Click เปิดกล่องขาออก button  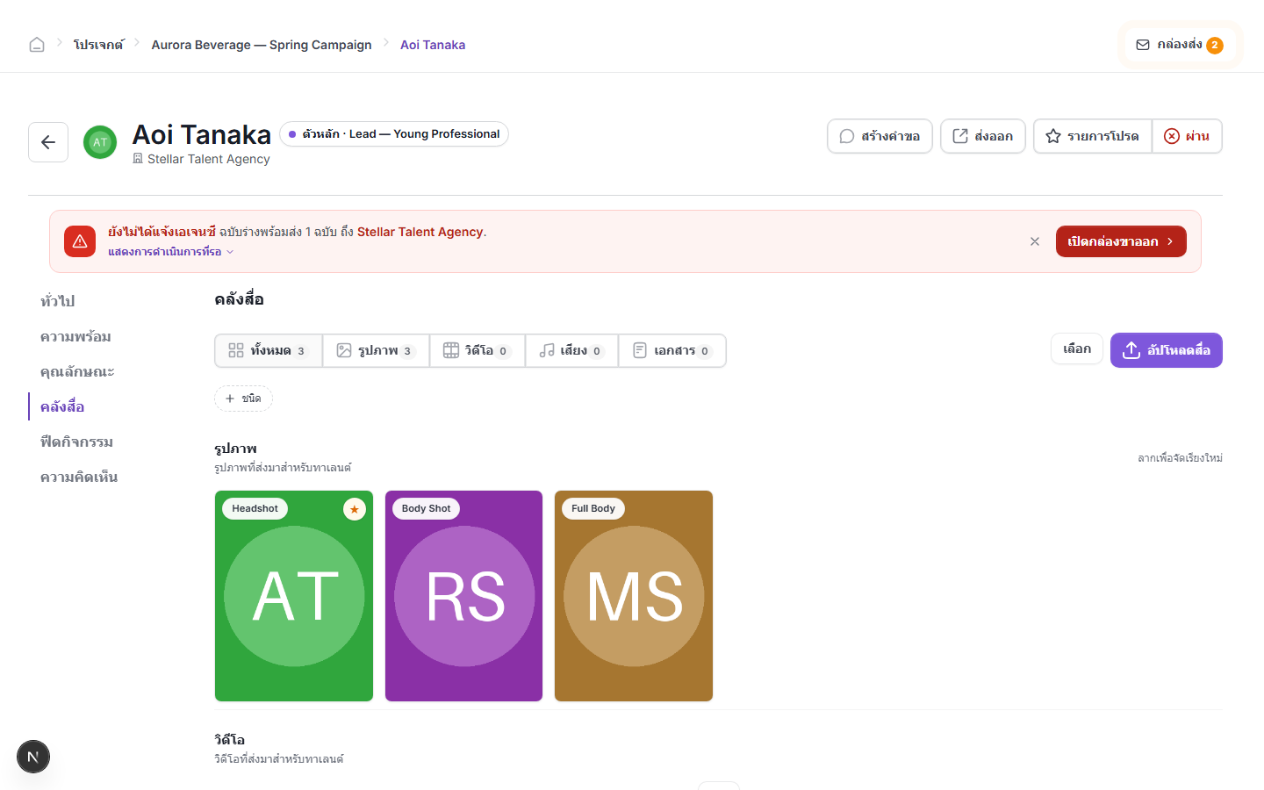point(1121,241)
